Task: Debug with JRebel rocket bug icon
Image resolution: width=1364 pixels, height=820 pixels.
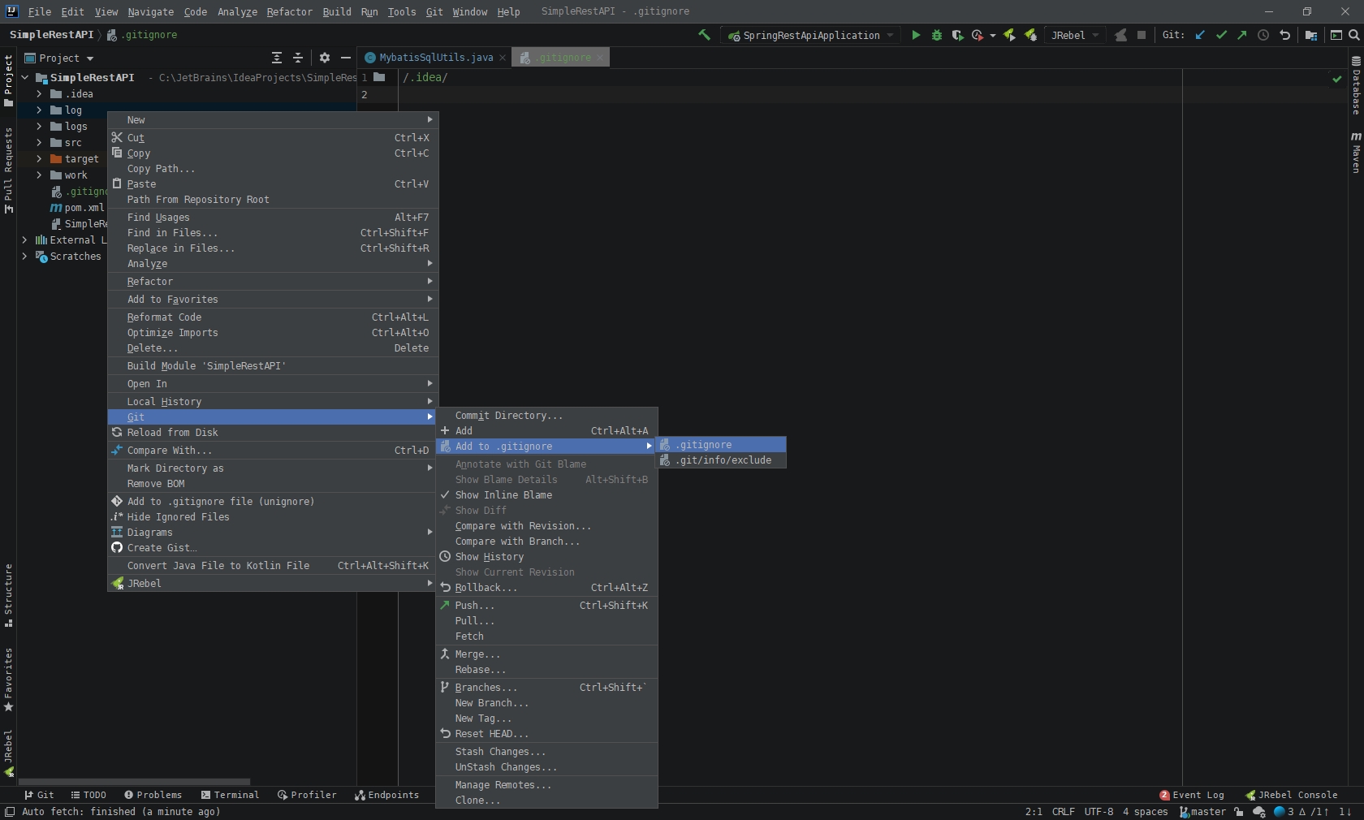Action: point(1030,35)
